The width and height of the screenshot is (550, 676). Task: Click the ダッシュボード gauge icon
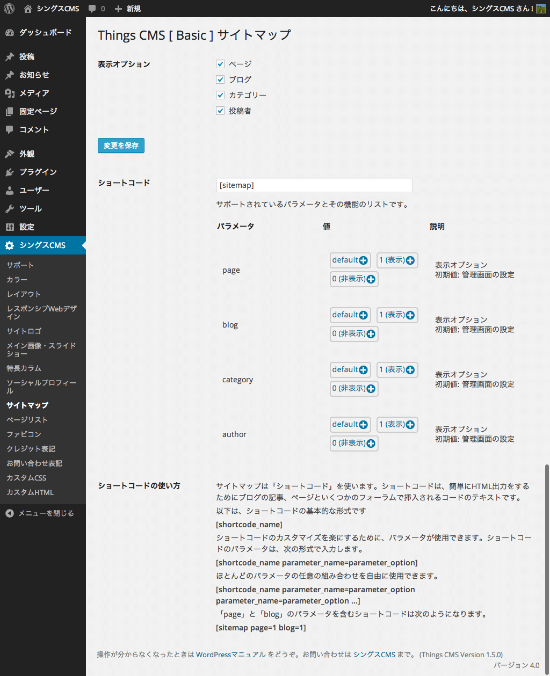pos(10,33)
